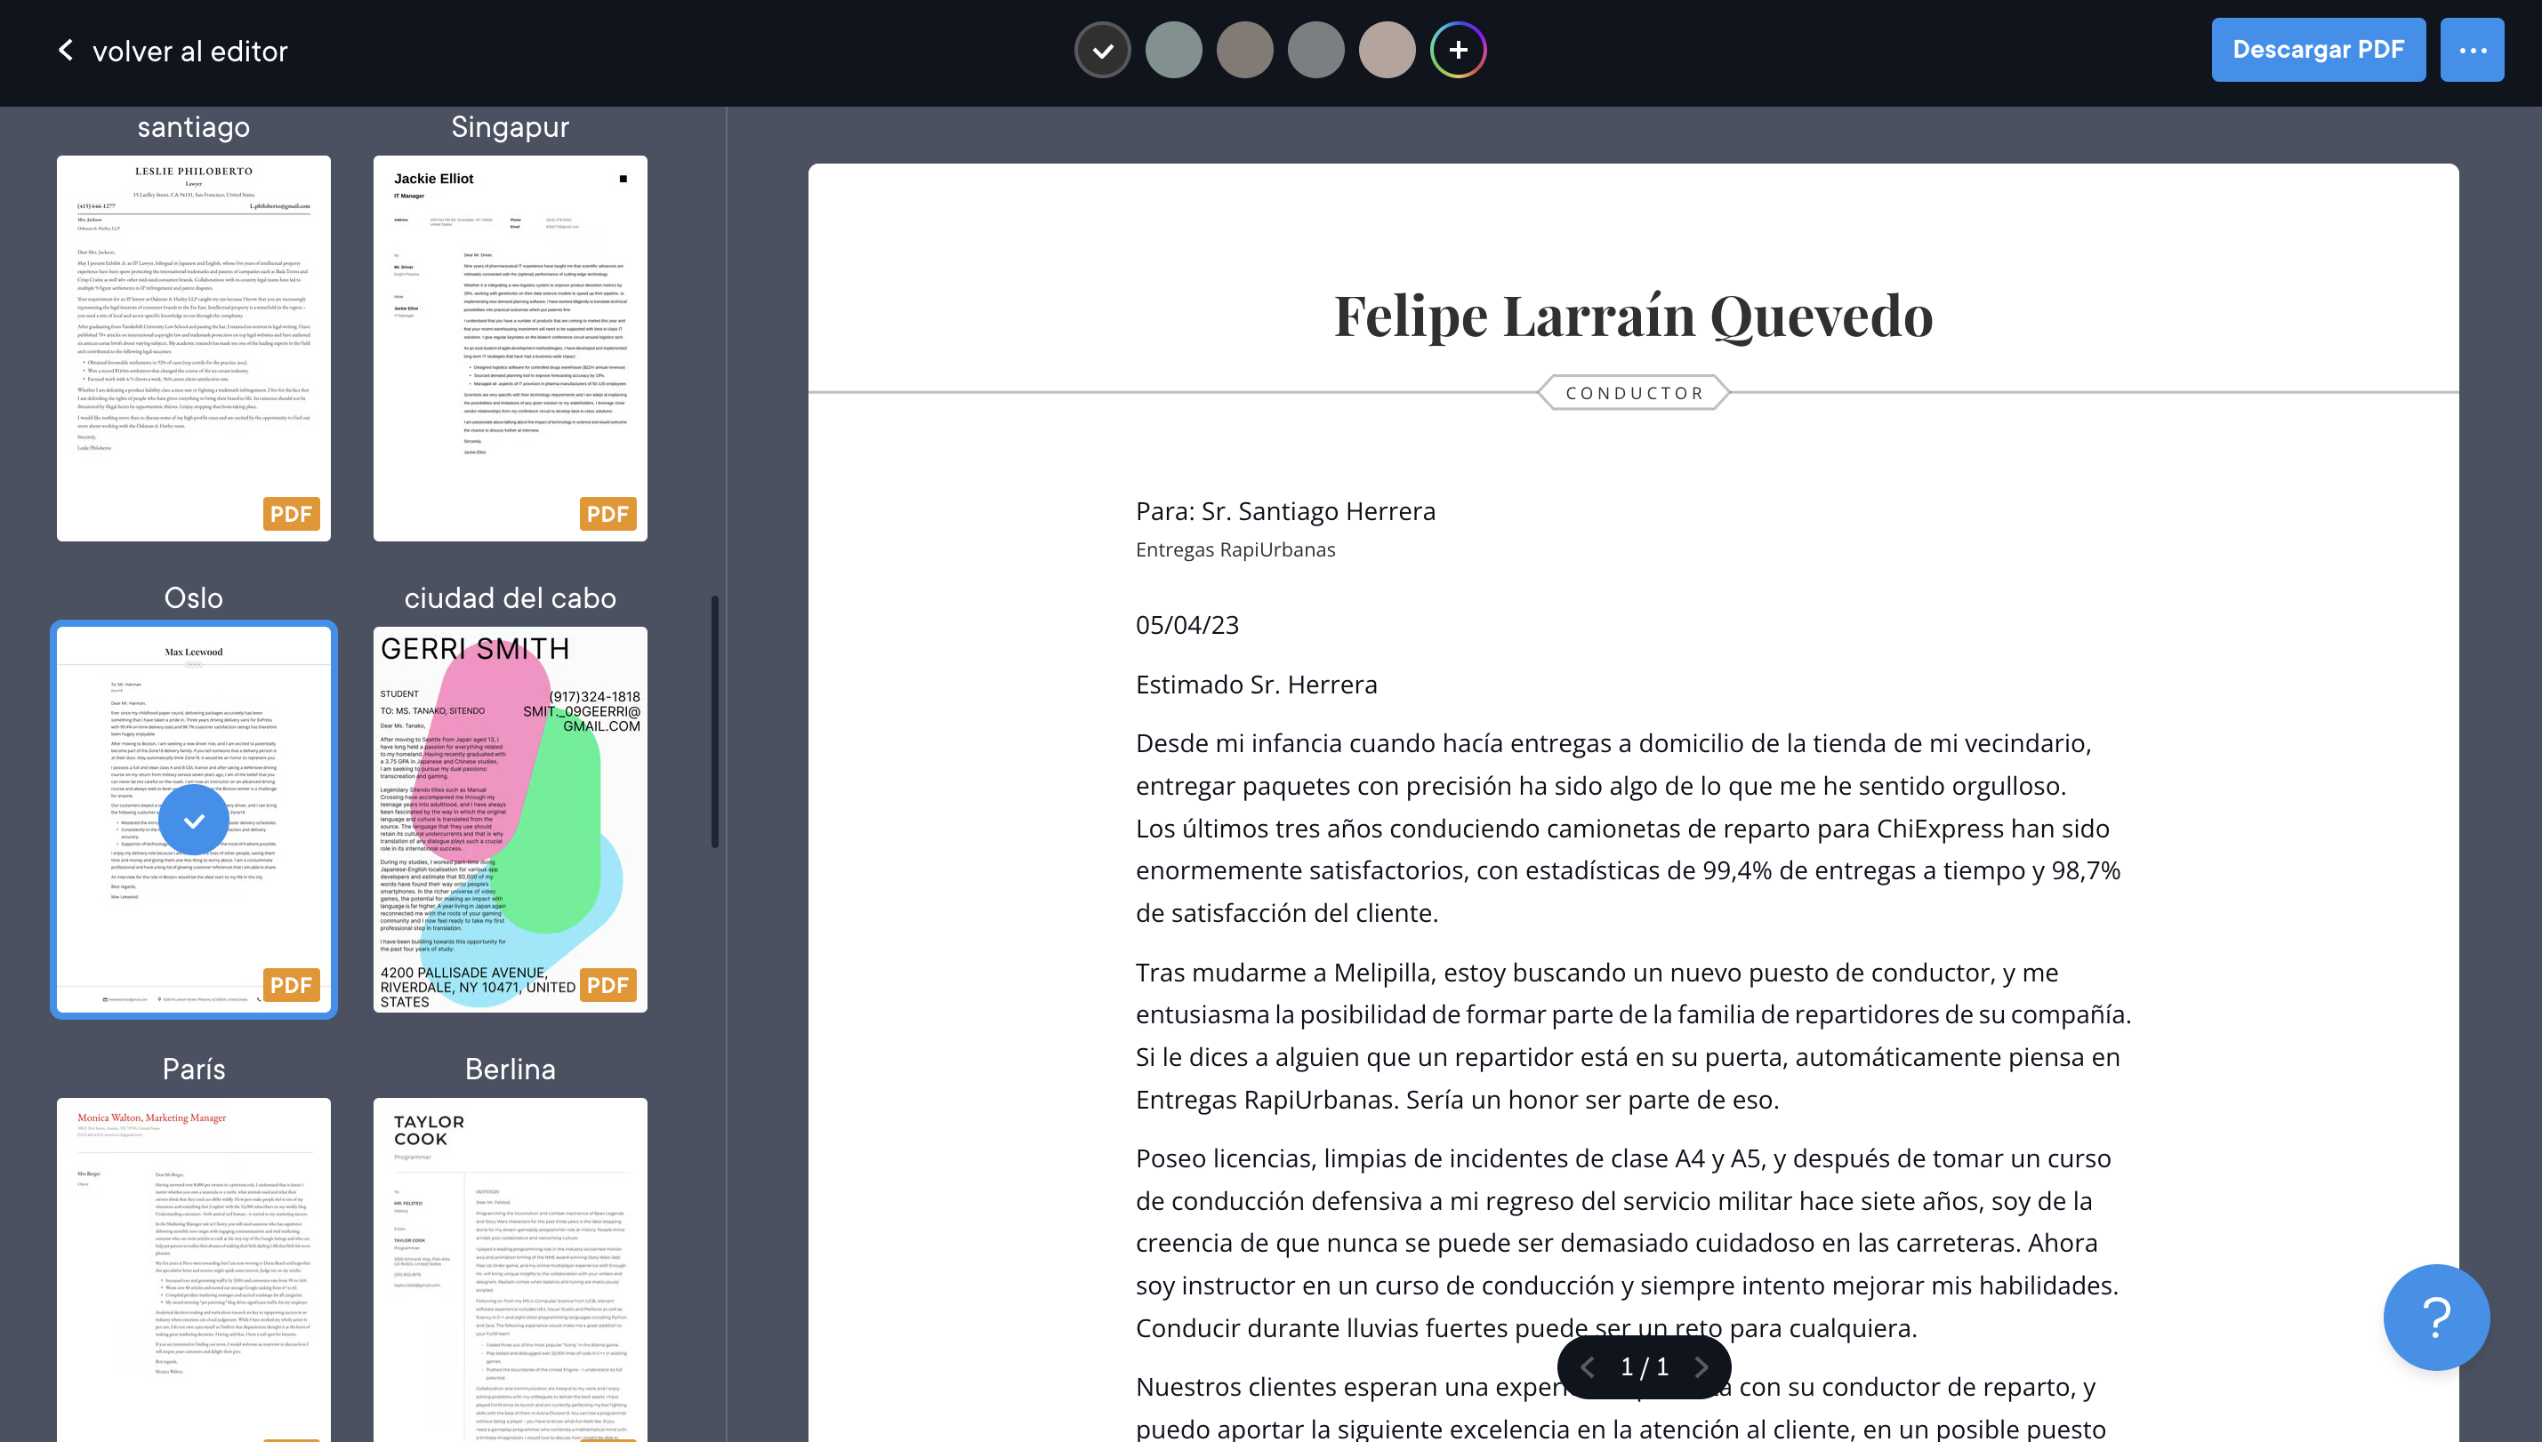The image size is (2542, 1442).
Task: Choose the teal-gray color swatch
Action: pyautogui.click(x=1173, y=50)
